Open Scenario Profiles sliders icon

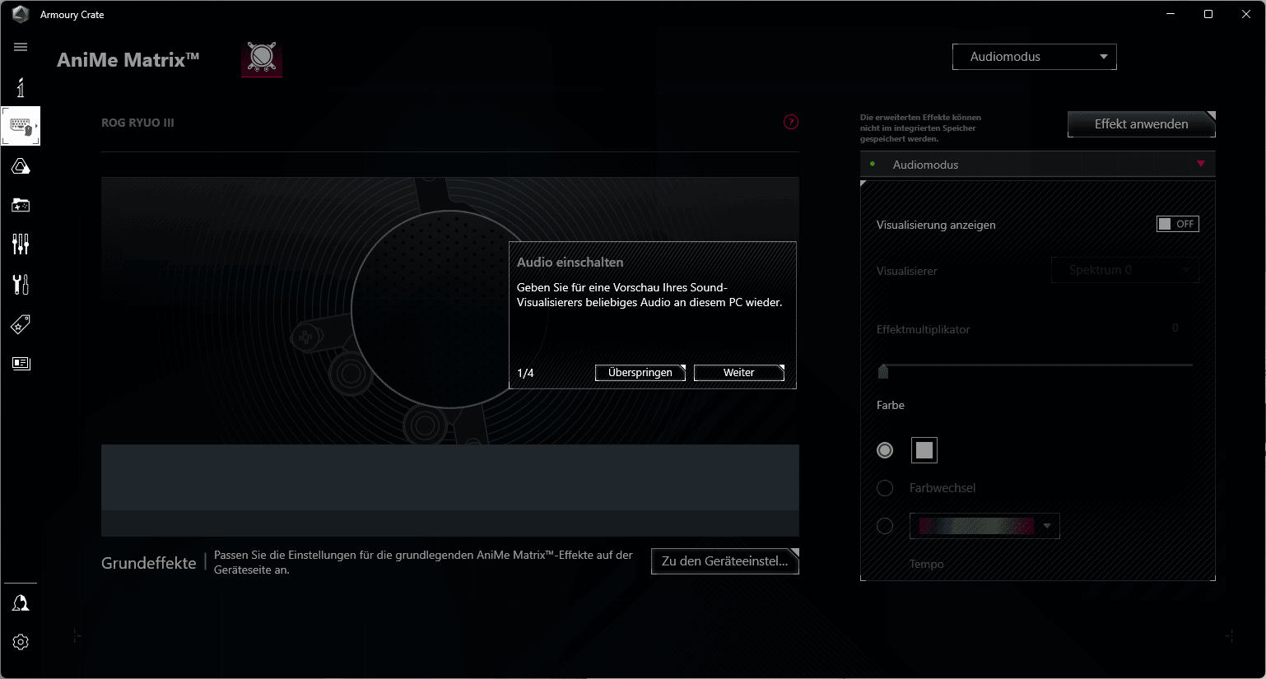21,244
